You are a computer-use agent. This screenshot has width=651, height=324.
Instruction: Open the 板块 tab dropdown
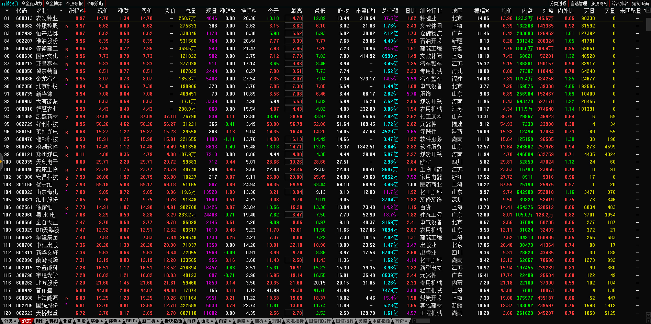click(207, 321)
